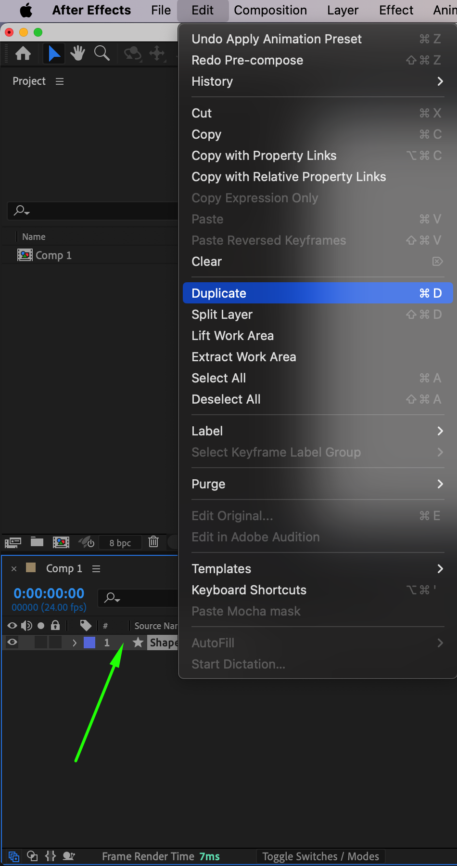The width and height of the screenshot is (457, 866).
Task: Click the blue label color swatch of the Shape layer
Action: pyautogui.click(x=89, y=643)
